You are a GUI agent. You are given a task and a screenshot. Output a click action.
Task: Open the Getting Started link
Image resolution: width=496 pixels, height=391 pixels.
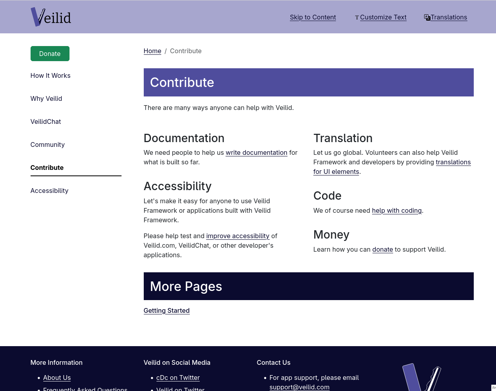(x=166, y=310)
